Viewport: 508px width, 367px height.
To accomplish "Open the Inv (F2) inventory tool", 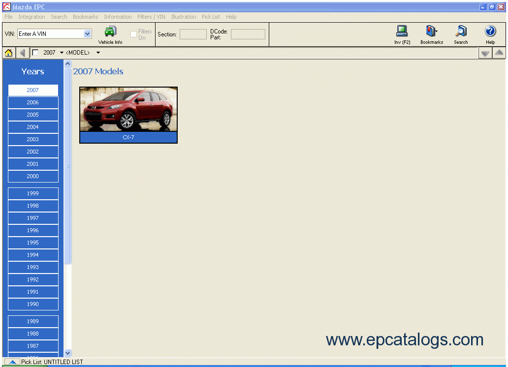I will point(402,34).
